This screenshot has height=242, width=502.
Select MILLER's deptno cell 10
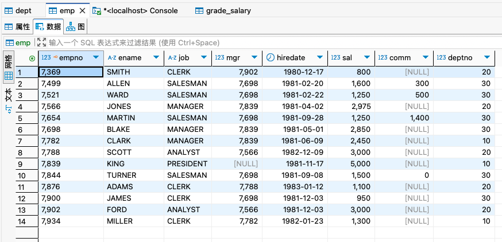point(464,221)
